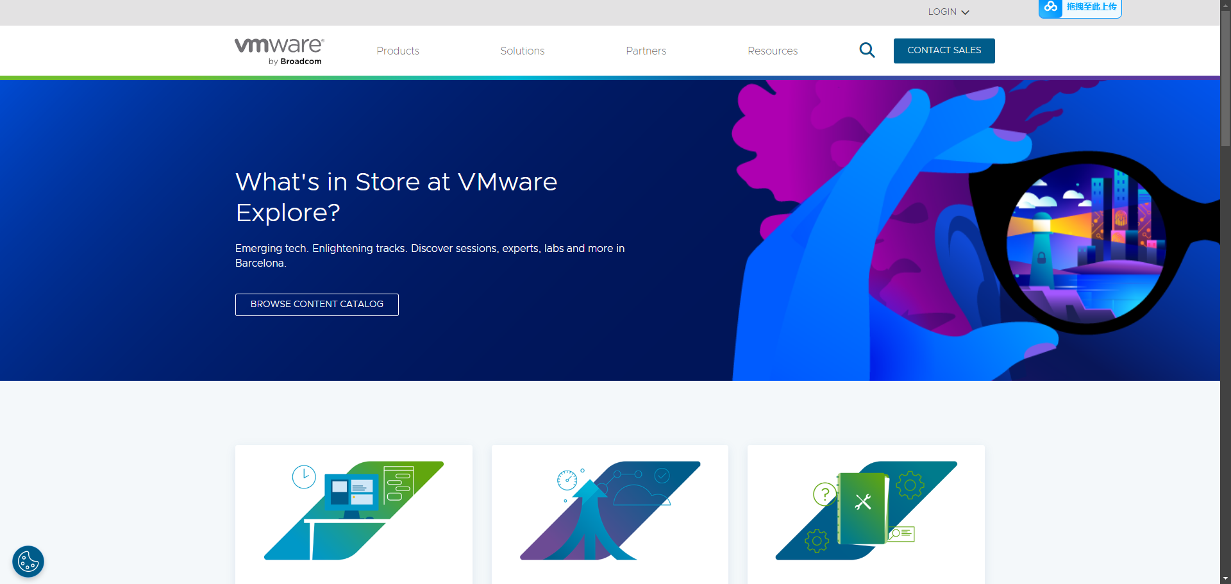Click BROWSE CONTENT CATALOG button
The width and height of the screenshot is (1231, 584).
(x=317, y=305)
